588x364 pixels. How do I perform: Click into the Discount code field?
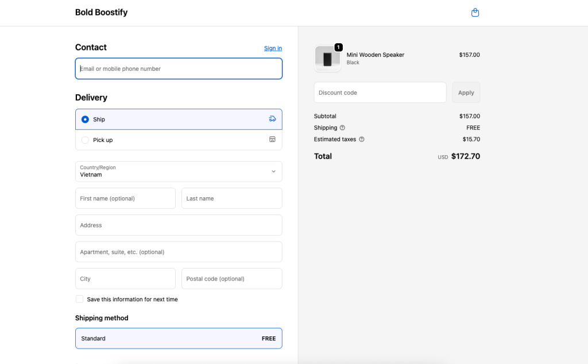[380, 93]
